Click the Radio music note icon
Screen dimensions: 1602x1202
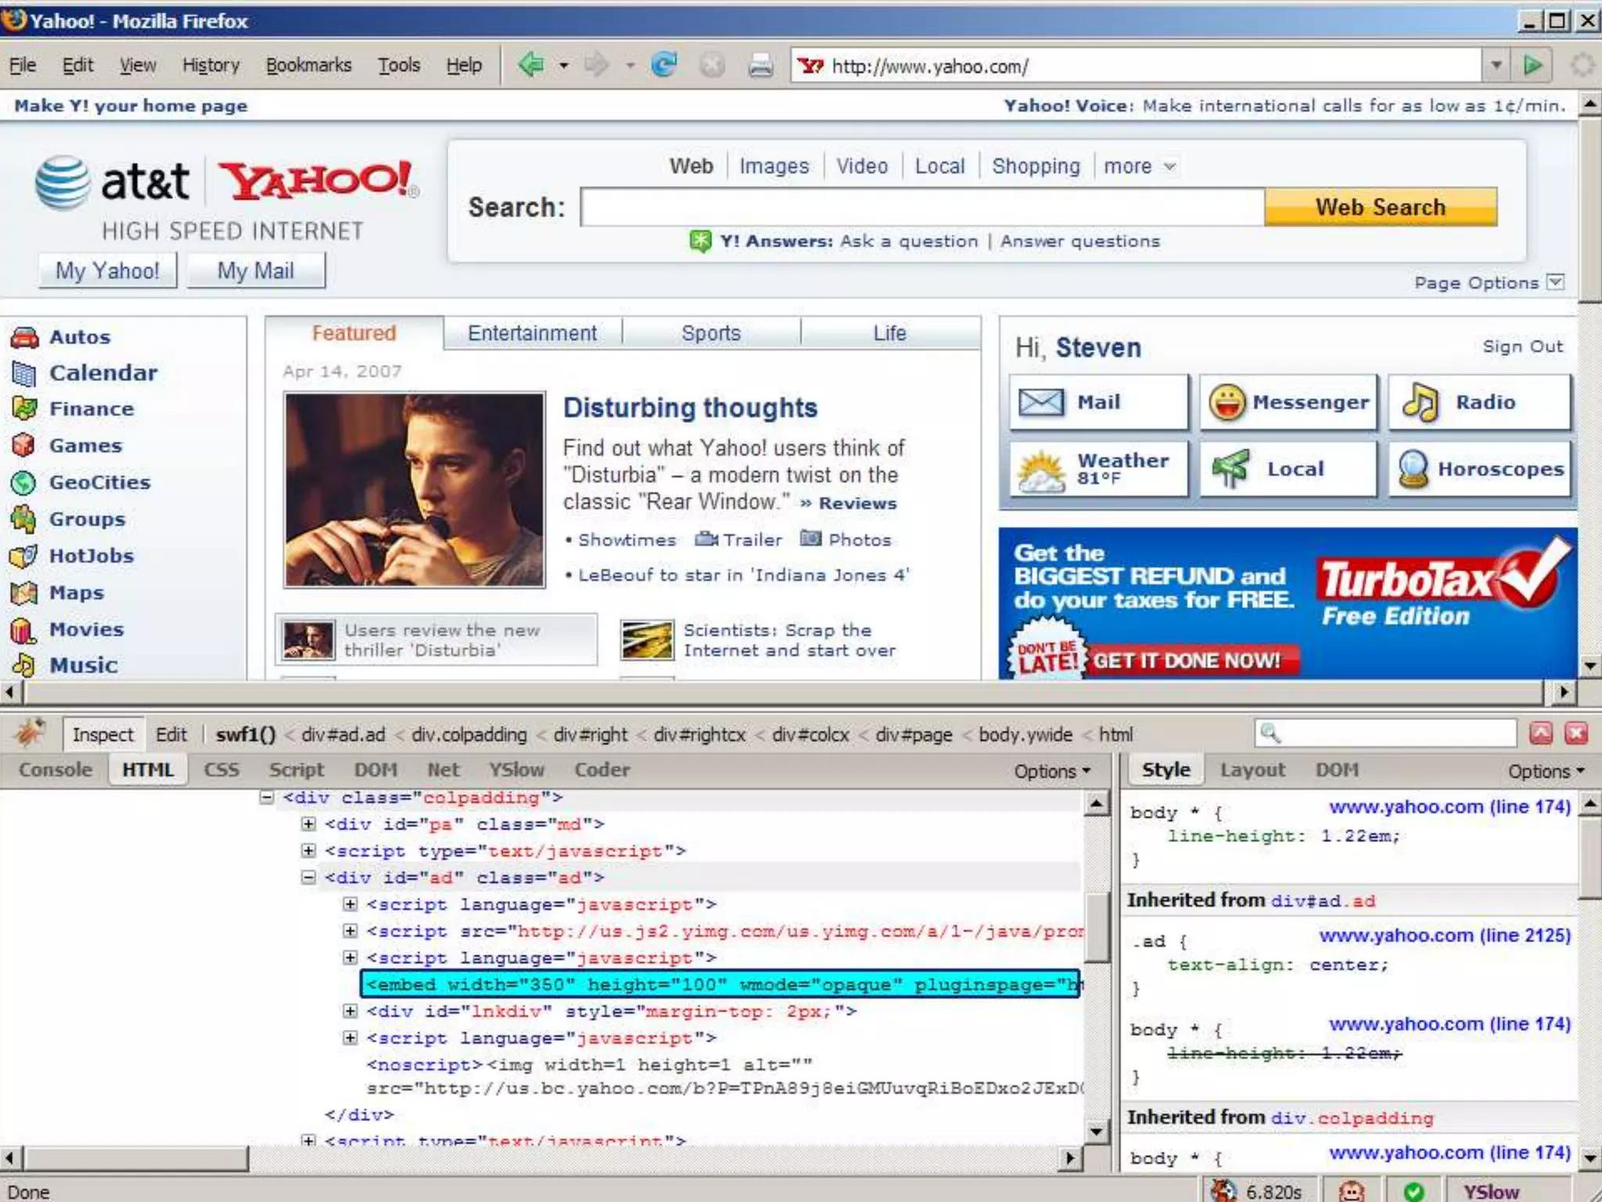1420,402
